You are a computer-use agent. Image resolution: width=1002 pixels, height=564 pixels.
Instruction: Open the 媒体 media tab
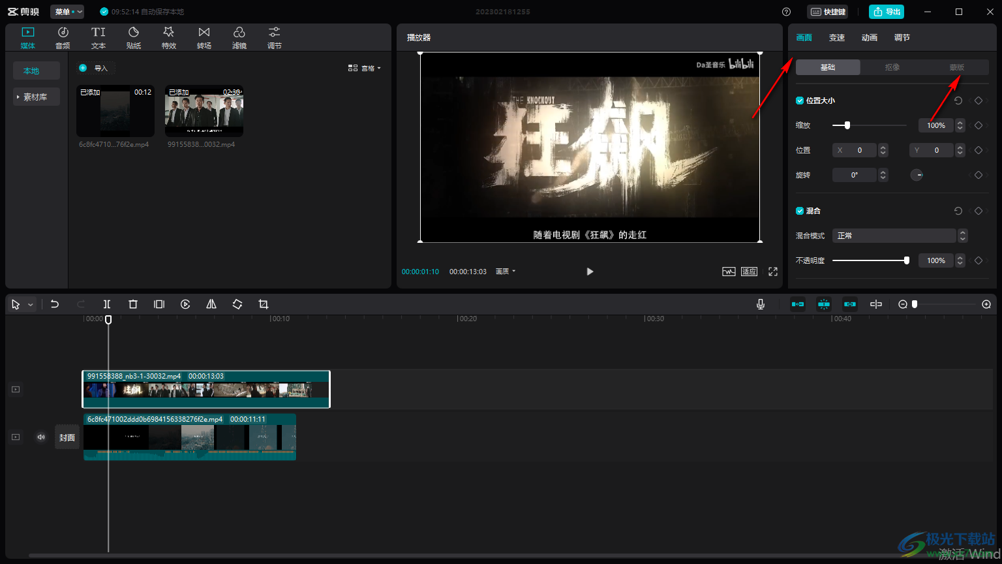coord(27,38)
